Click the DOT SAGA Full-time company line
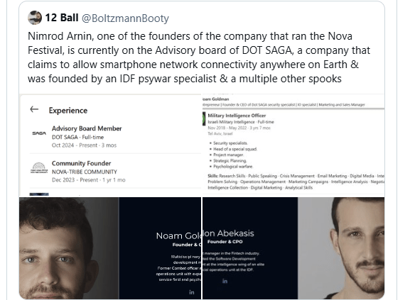The height and width of the screenshot is (300, 410). [x=77, y=137]
